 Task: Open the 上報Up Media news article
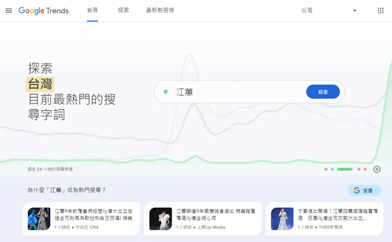(203, 219)
